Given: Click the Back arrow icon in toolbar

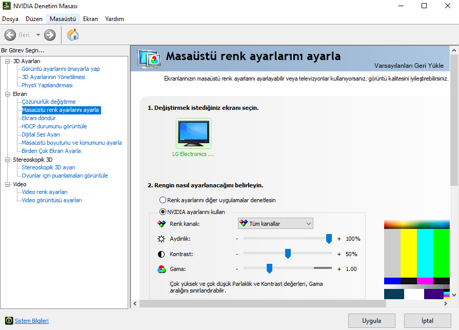Looking at the screenshot, I should pos(10,35).
